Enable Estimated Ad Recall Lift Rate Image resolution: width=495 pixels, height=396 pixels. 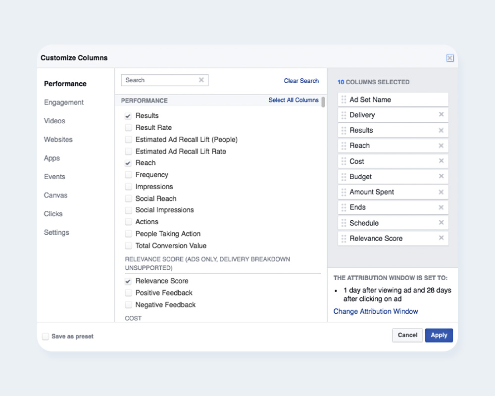[128, 151]
